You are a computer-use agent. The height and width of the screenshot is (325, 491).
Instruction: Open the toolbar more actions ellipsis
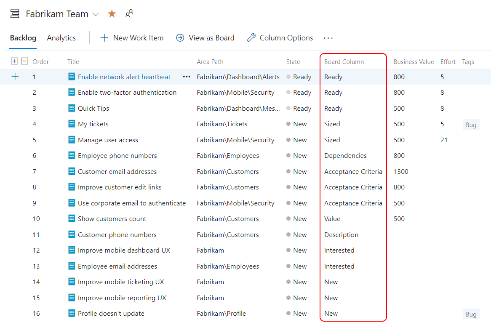point(328,38)
